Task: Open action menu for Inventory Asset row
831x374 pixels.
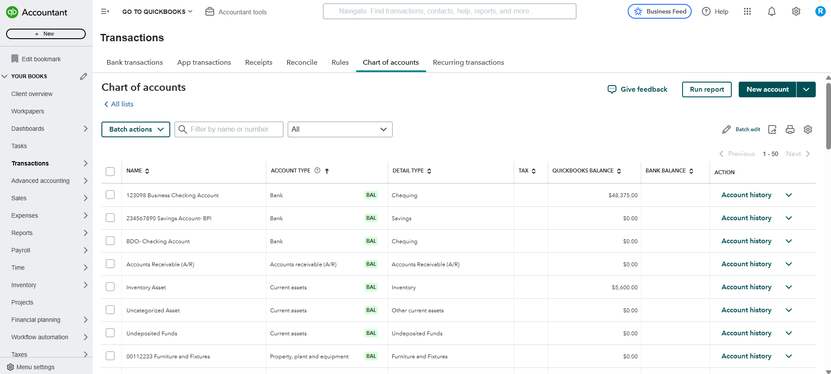Action: (789, 287)
